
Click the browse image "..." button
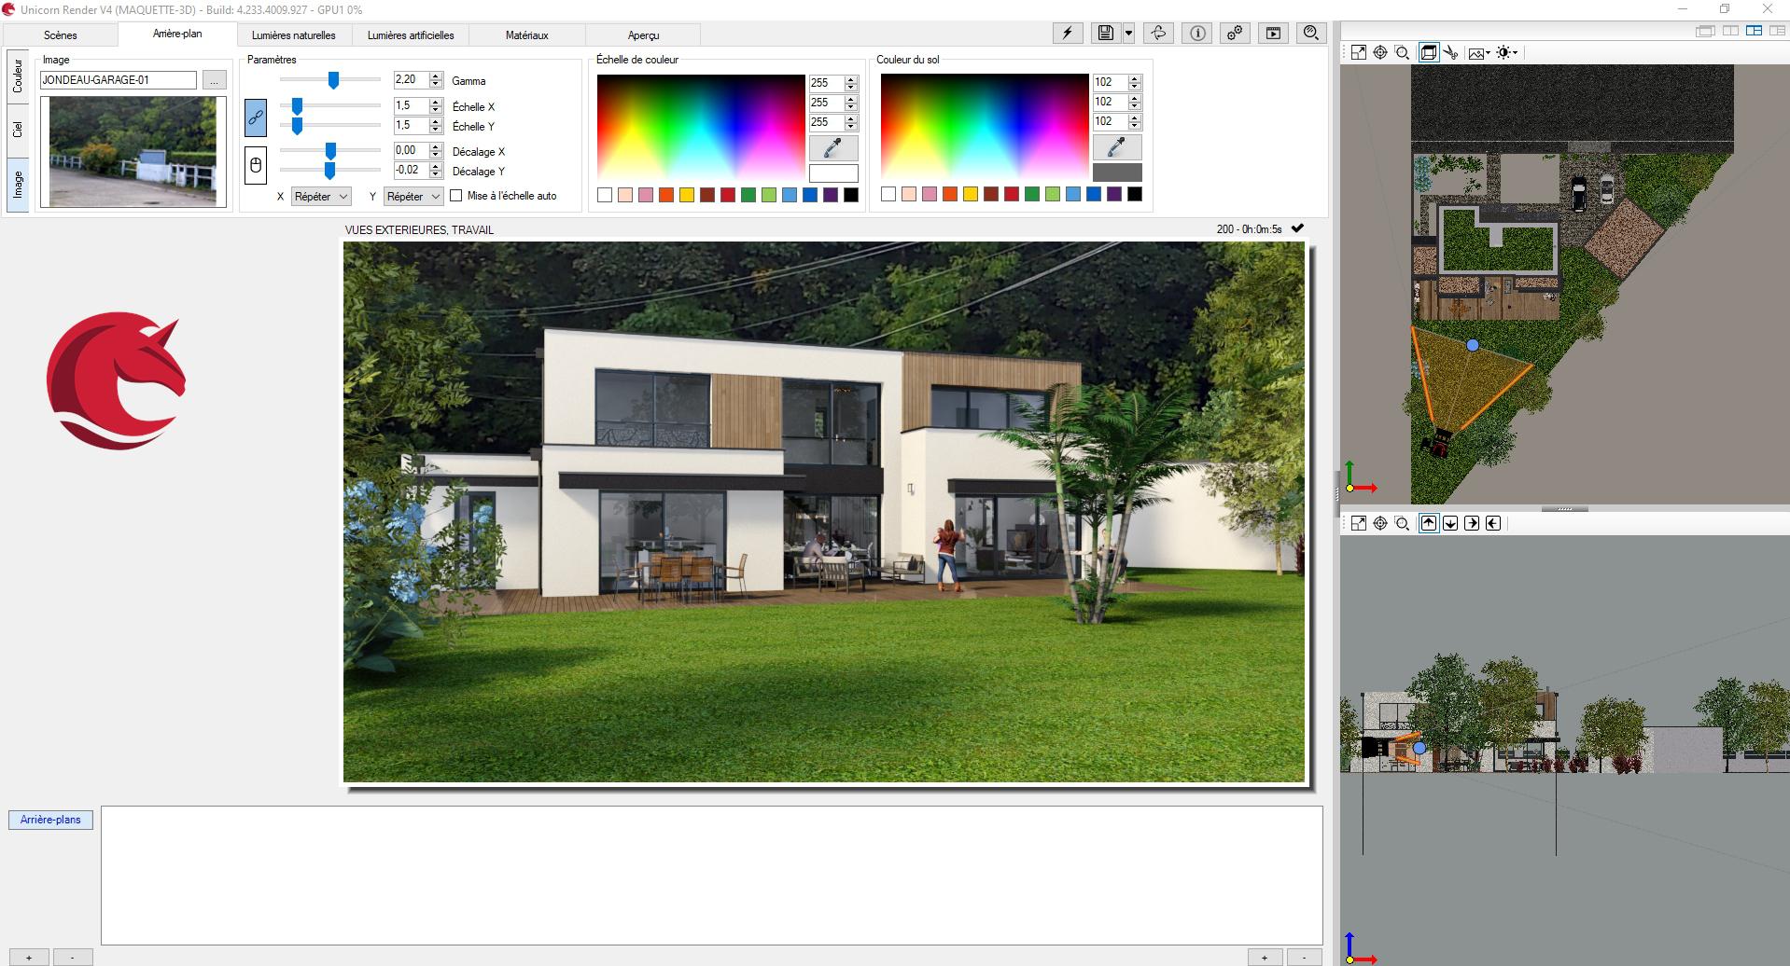coord(214,80)
